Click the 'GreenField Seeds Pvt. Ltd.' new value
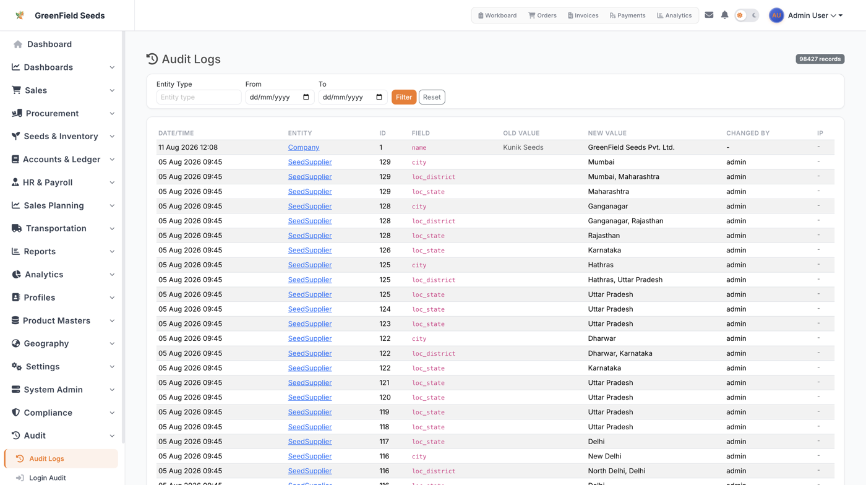Screen dimensions: 866x485 click(631, 147)
